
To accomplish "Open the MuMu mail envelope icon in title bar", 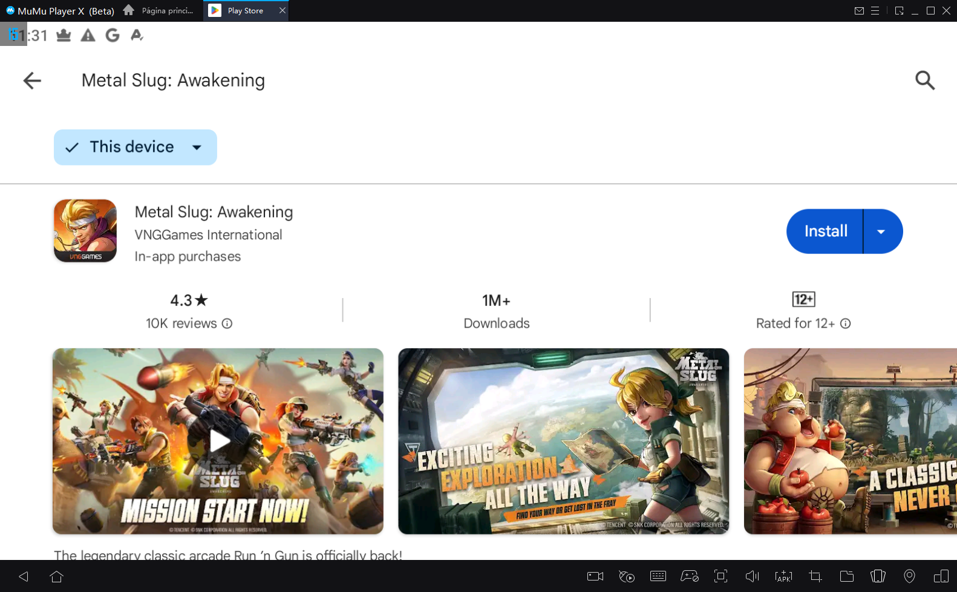I will coord(859,11).
